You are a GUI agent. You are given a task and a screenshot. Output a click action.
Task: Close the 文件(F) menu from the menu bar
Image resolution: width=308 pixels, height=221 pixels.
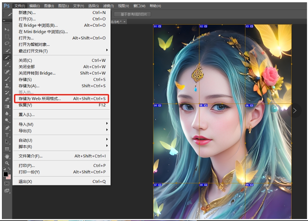click(x=20, y=6)
